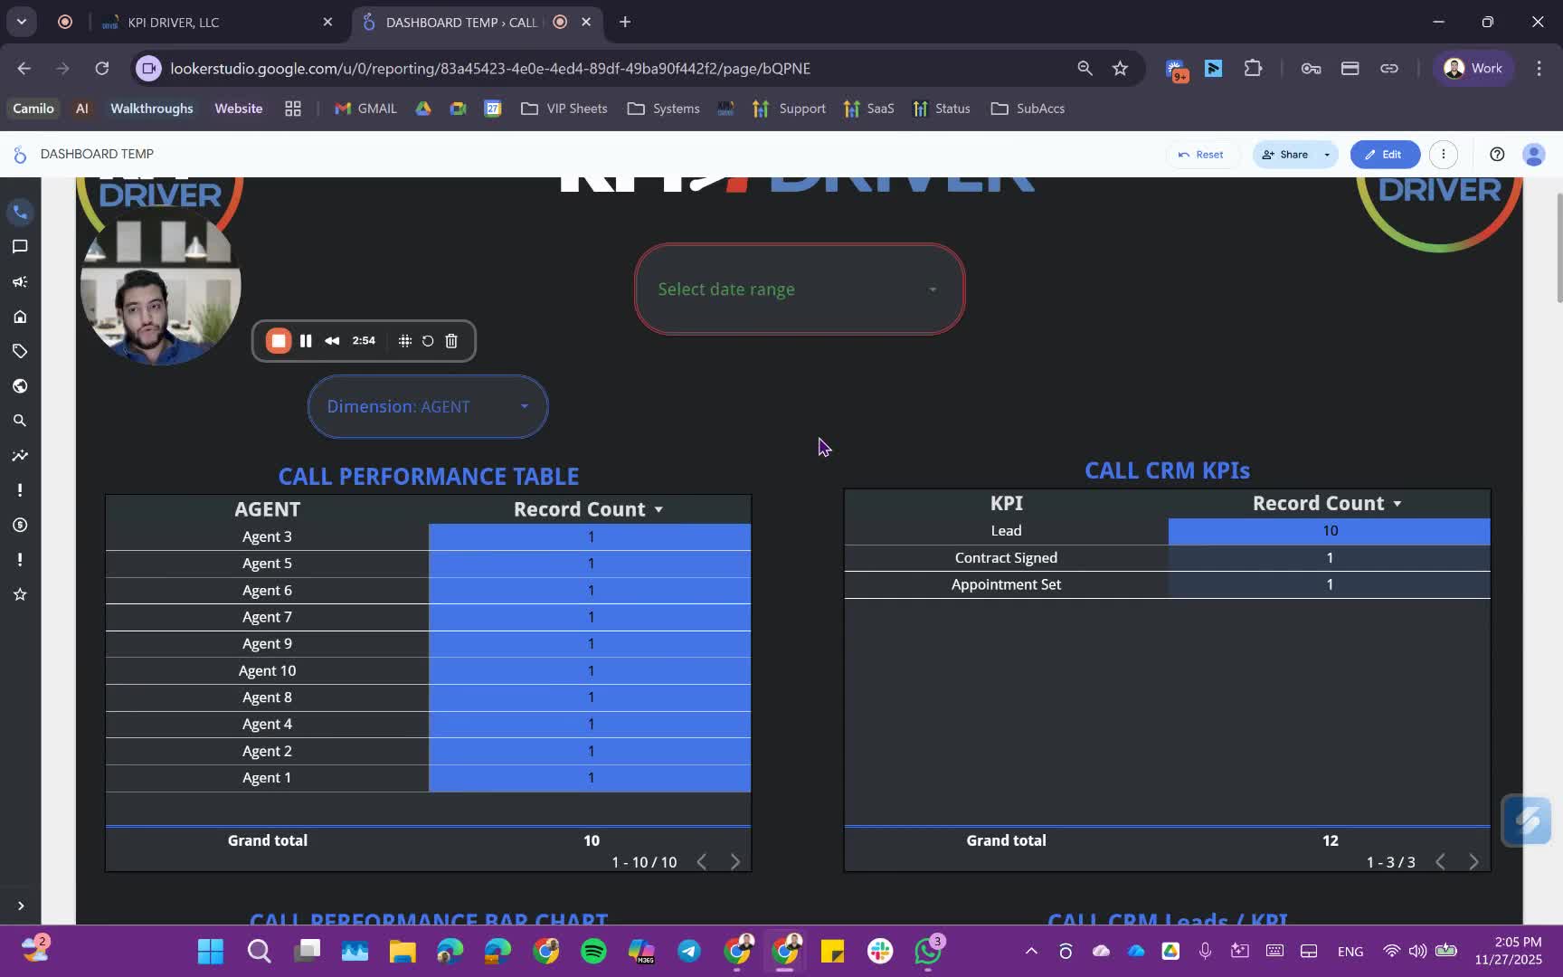Image resolution: width=1563 pixels, height=977 pixels.
Task: Click the Share button
Action: [1284, 155]
